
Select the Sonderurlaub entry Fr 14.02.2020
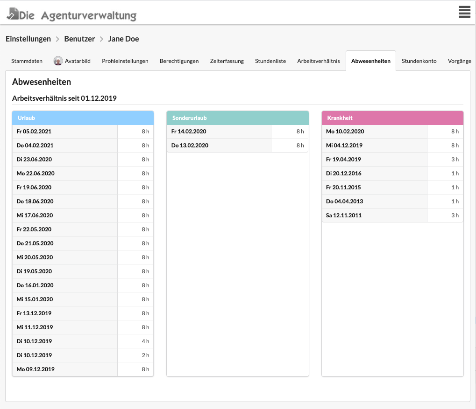click(x=238, y=132)
